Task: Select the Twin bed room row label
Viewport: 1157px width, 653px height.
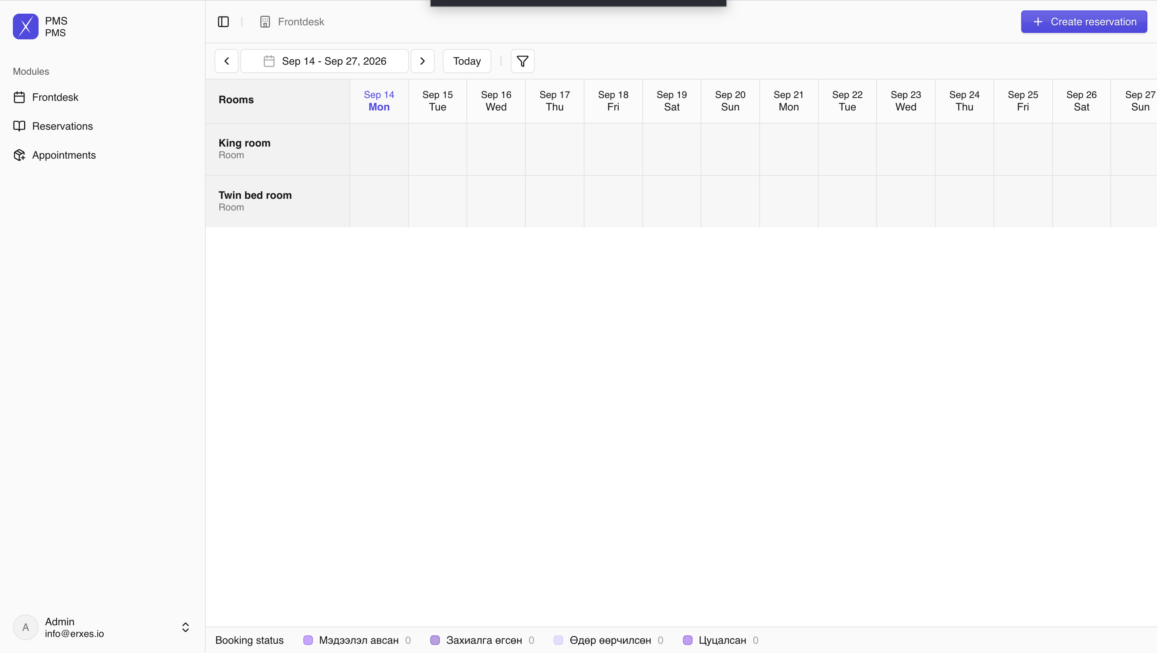Action: [278, 201]
